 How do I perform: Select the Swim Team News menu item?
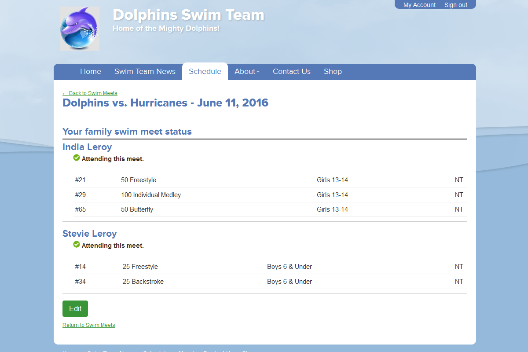point(145,71)
